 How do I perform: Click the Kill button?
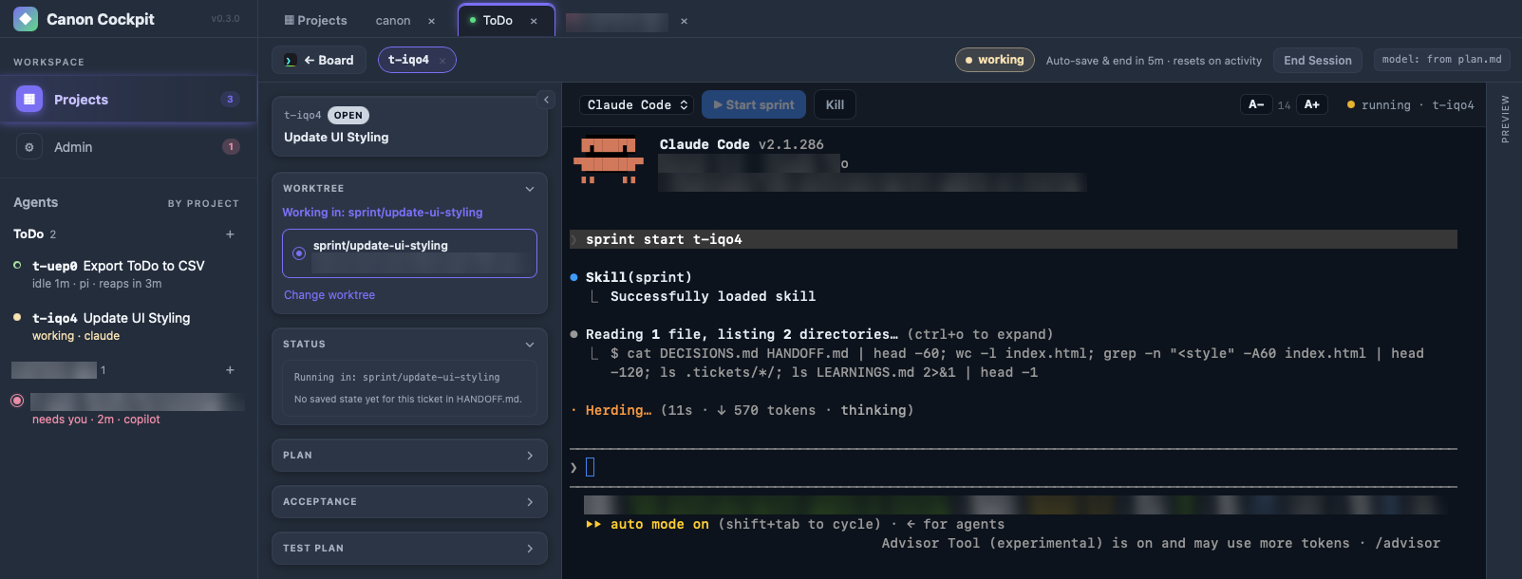(835, 104)
